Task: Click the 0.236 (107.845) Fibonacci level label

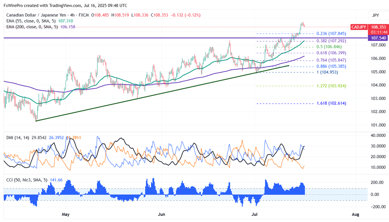Action: tap(331, 34)
